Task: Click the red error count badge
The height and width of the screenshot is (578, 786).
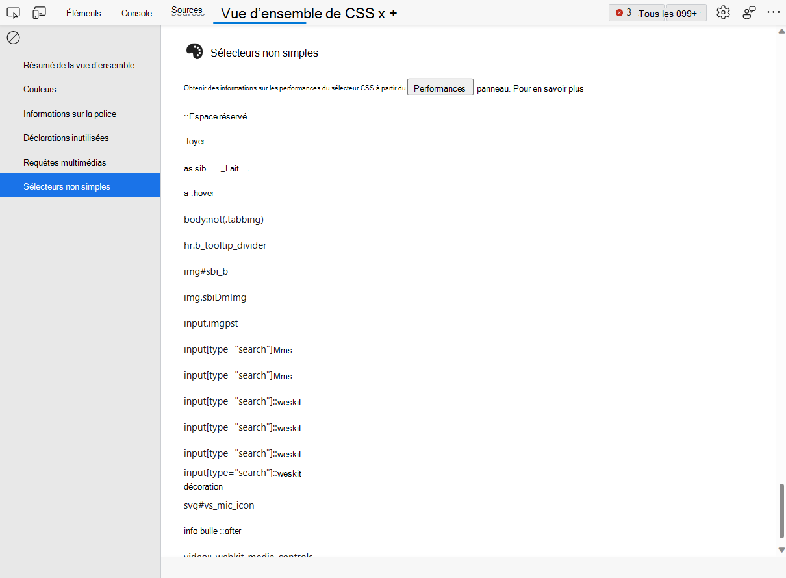Action: [624, 12]
